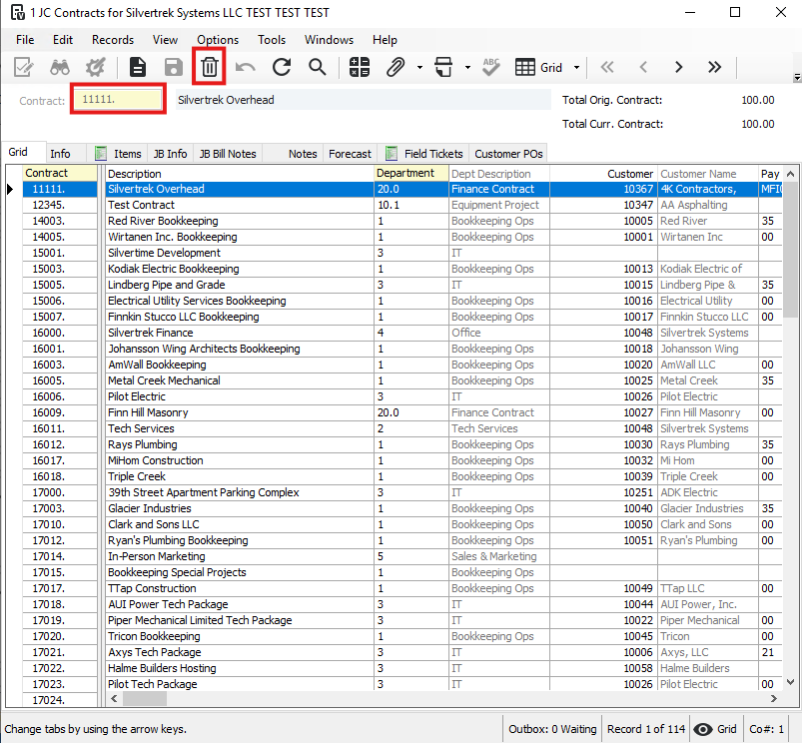This screenshot has width=802, height=743.
Task: Open the Records menu
Action: tap(113, 40)
